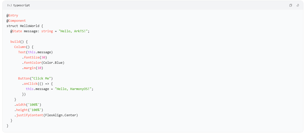Click the onClick handler line

tap(37, 84)
